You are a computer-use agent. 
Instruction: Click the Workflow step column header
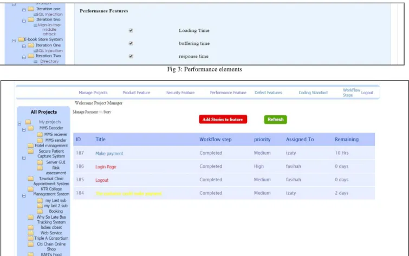click(x=216, y=140)
